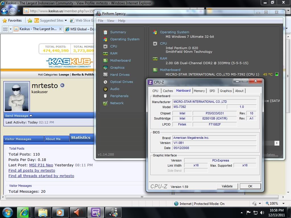Open the Summary icon in Speccy sidebar
The height and width of the screenshot is (218, 291).
(105, 32)
